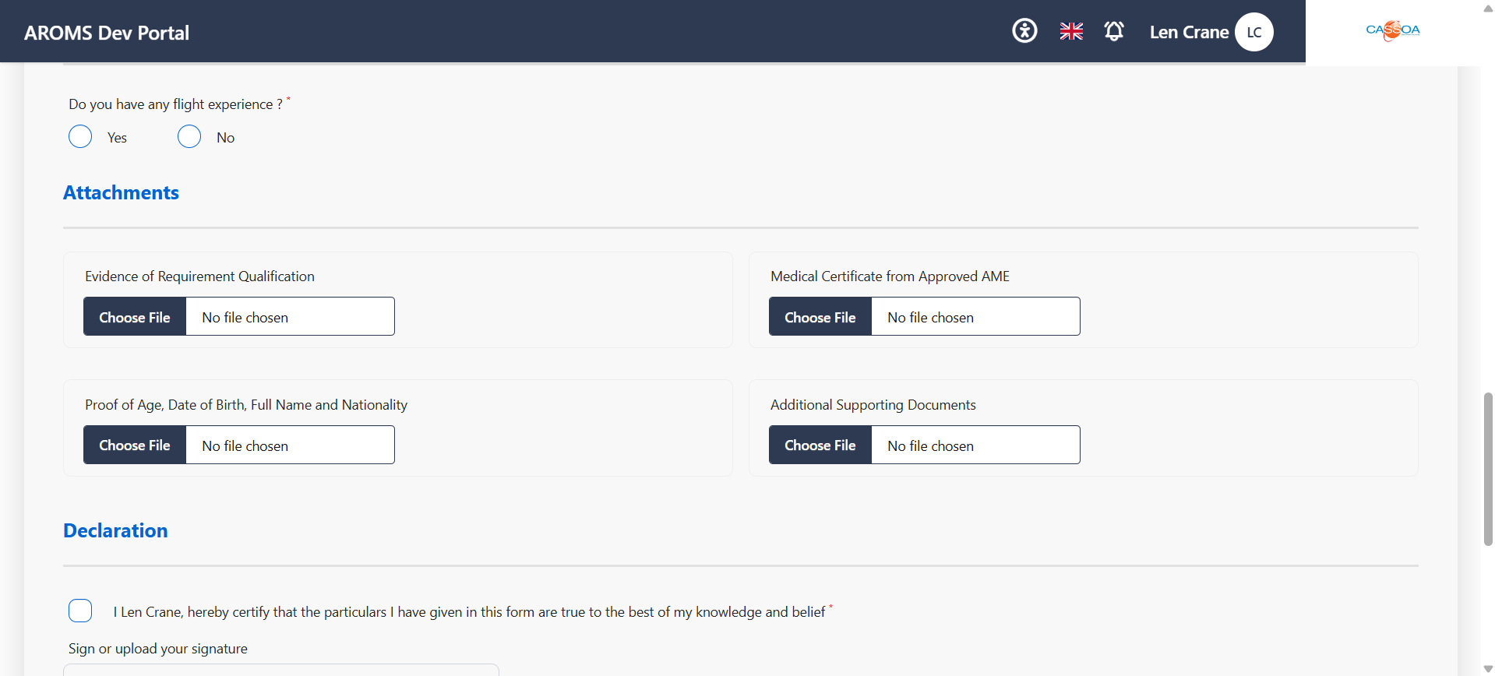Screen dimensions: 1495x676
Task: Open the accessibility options icon
Action: 1024,31
